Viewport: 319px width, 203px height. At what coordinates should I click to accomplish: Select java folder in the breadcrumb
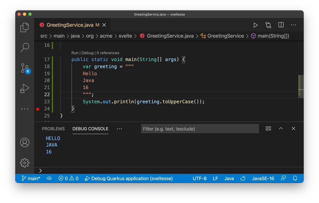tap(75, 36)
